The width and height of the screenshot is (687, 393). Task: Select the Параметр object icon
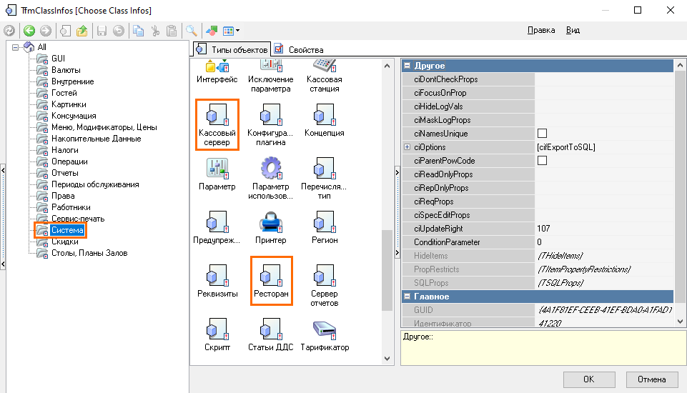[x=217, y=174]
